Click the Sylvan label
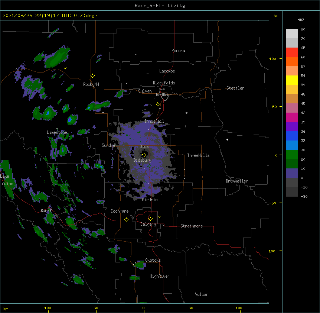Screen dimensions: 320x313 145,91
